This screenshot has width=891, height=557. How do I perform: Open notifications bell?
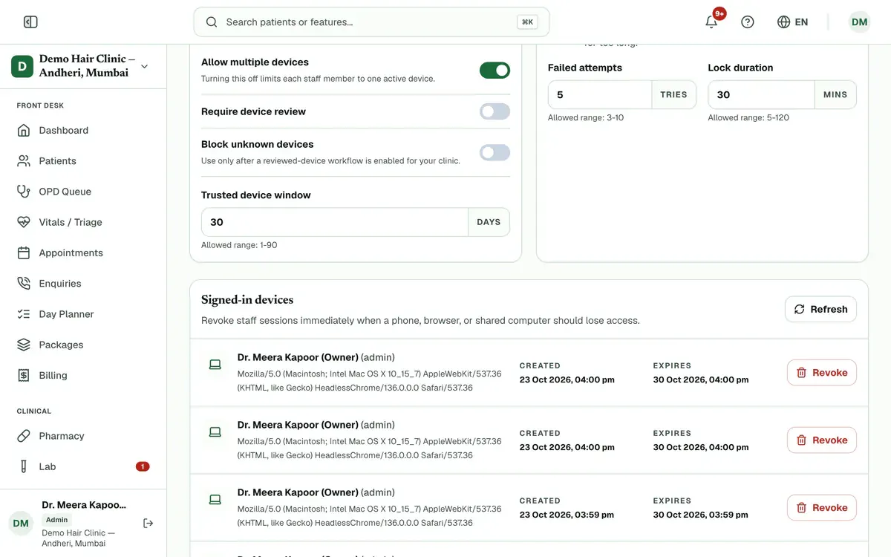click(711, 22)
